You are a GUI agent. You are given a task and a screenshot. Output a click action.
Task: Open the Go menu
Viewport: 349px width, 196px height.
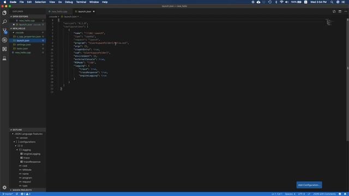60,2
